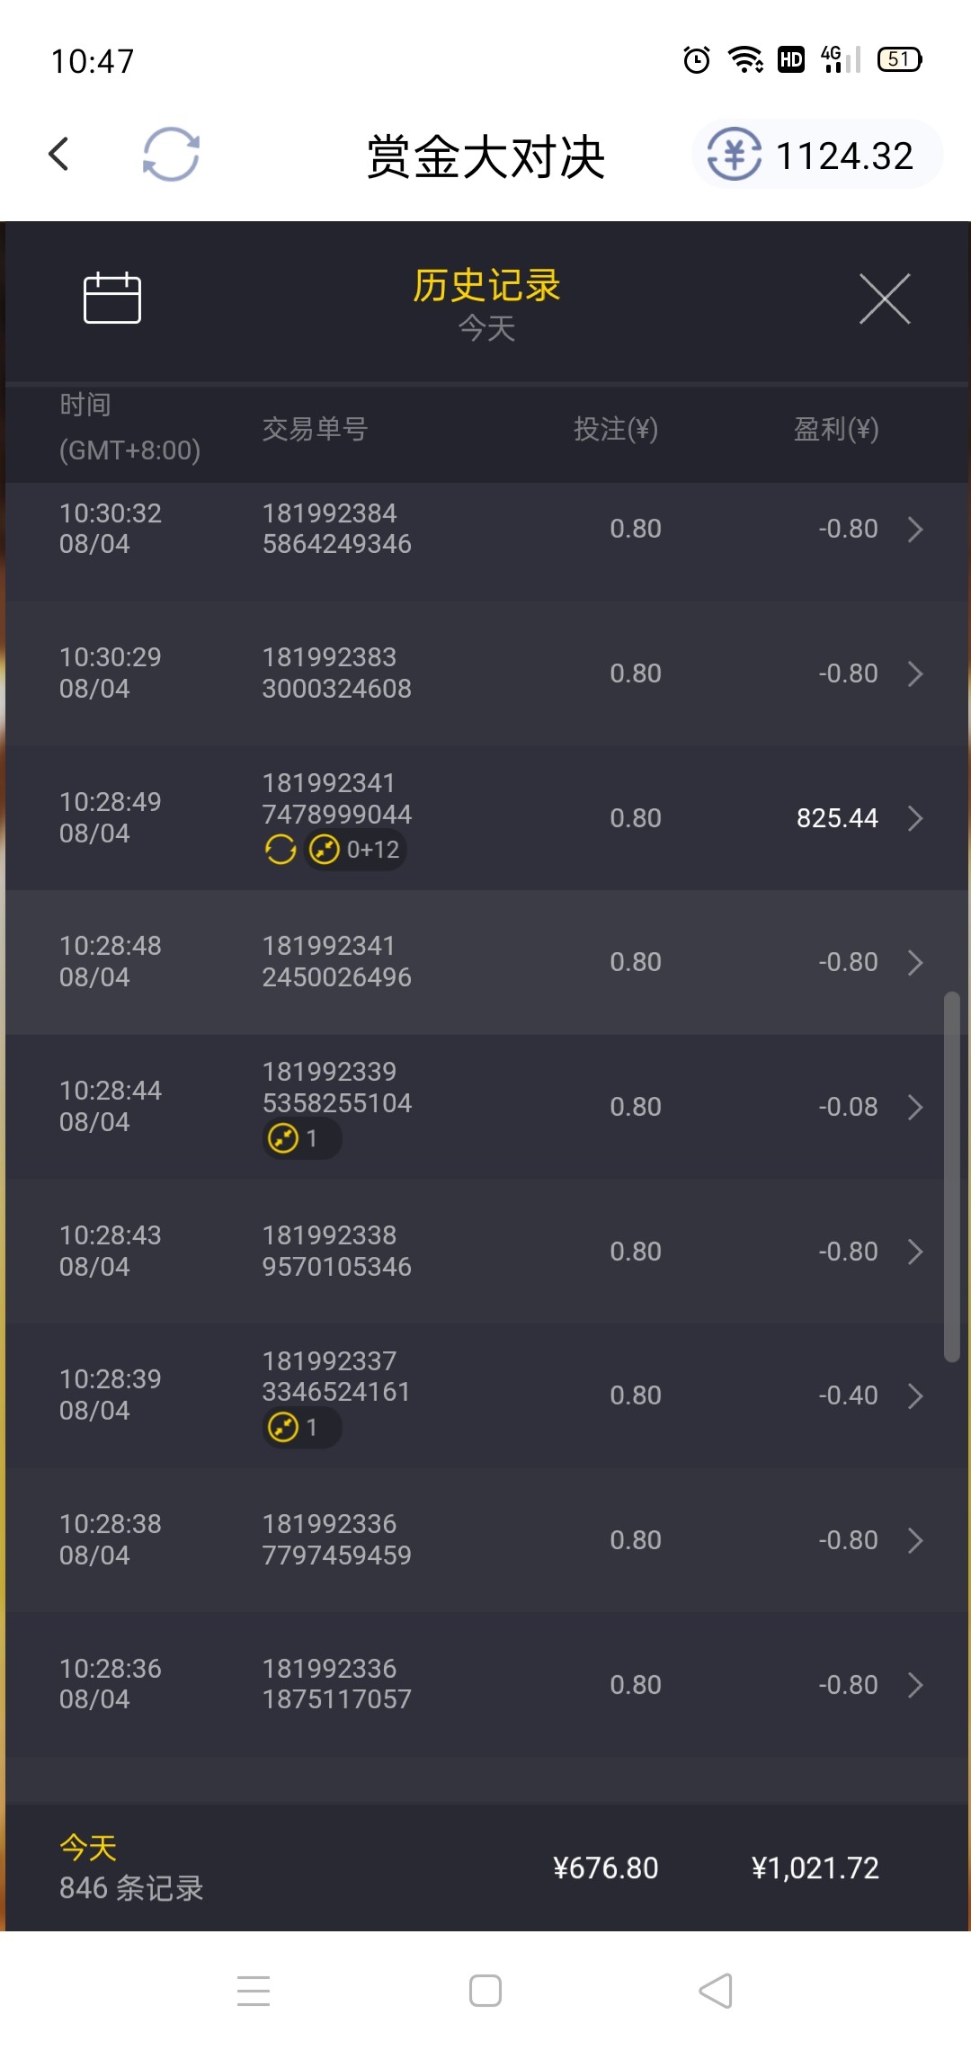971x2050 pixels.
Task: Tap the spin badge on 10:28:44 record
Action: (x=301, y=1138)
